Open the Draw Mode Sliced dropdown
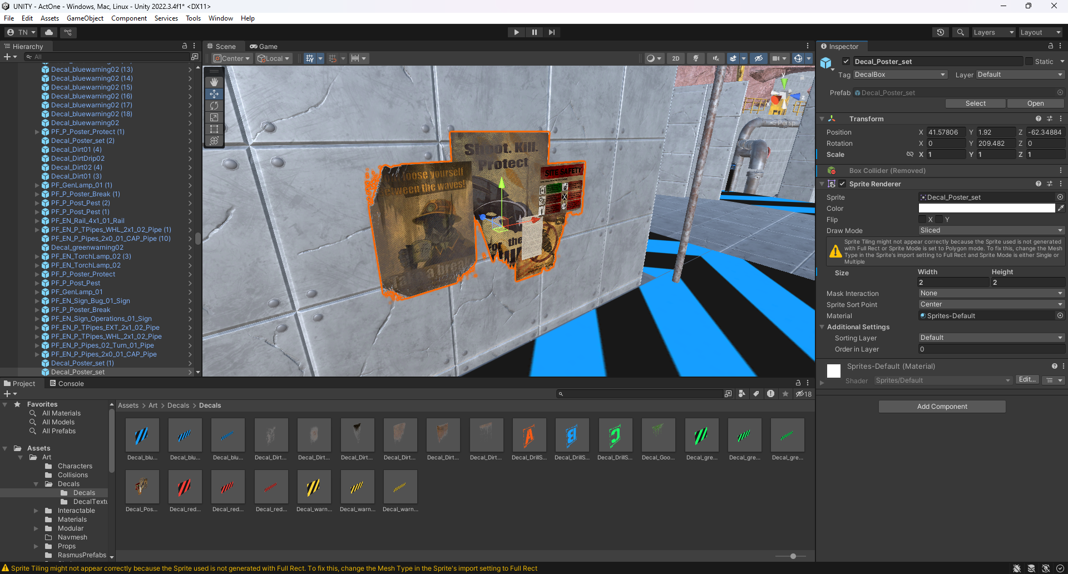 pyautogui.click(x=991, y=230)
